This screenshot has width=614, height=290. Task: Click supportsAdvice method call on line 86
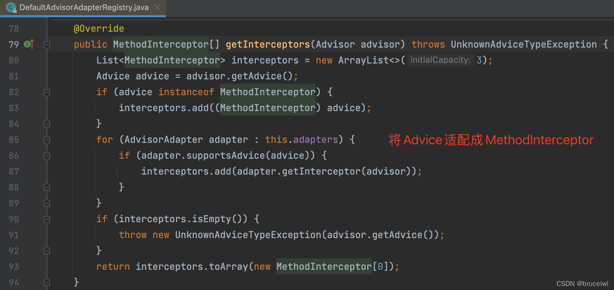(x=225, y=155)
